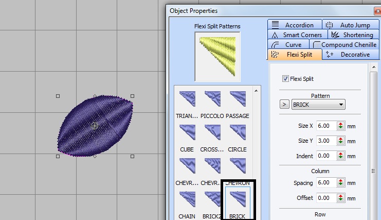Choose the CROSS pattern icon
381x220 pixels.
[212, 132]
